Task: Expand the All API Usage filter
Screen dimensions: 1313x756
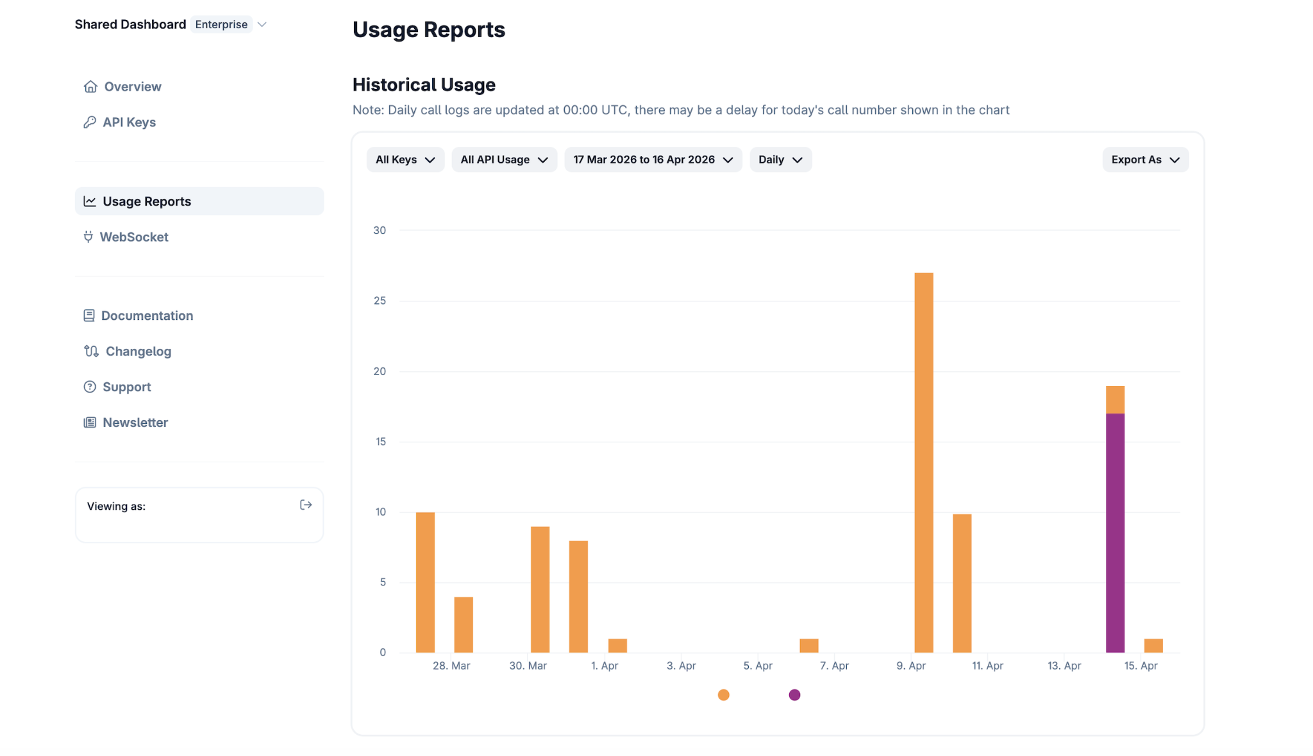Action: [x=504, y=160]
